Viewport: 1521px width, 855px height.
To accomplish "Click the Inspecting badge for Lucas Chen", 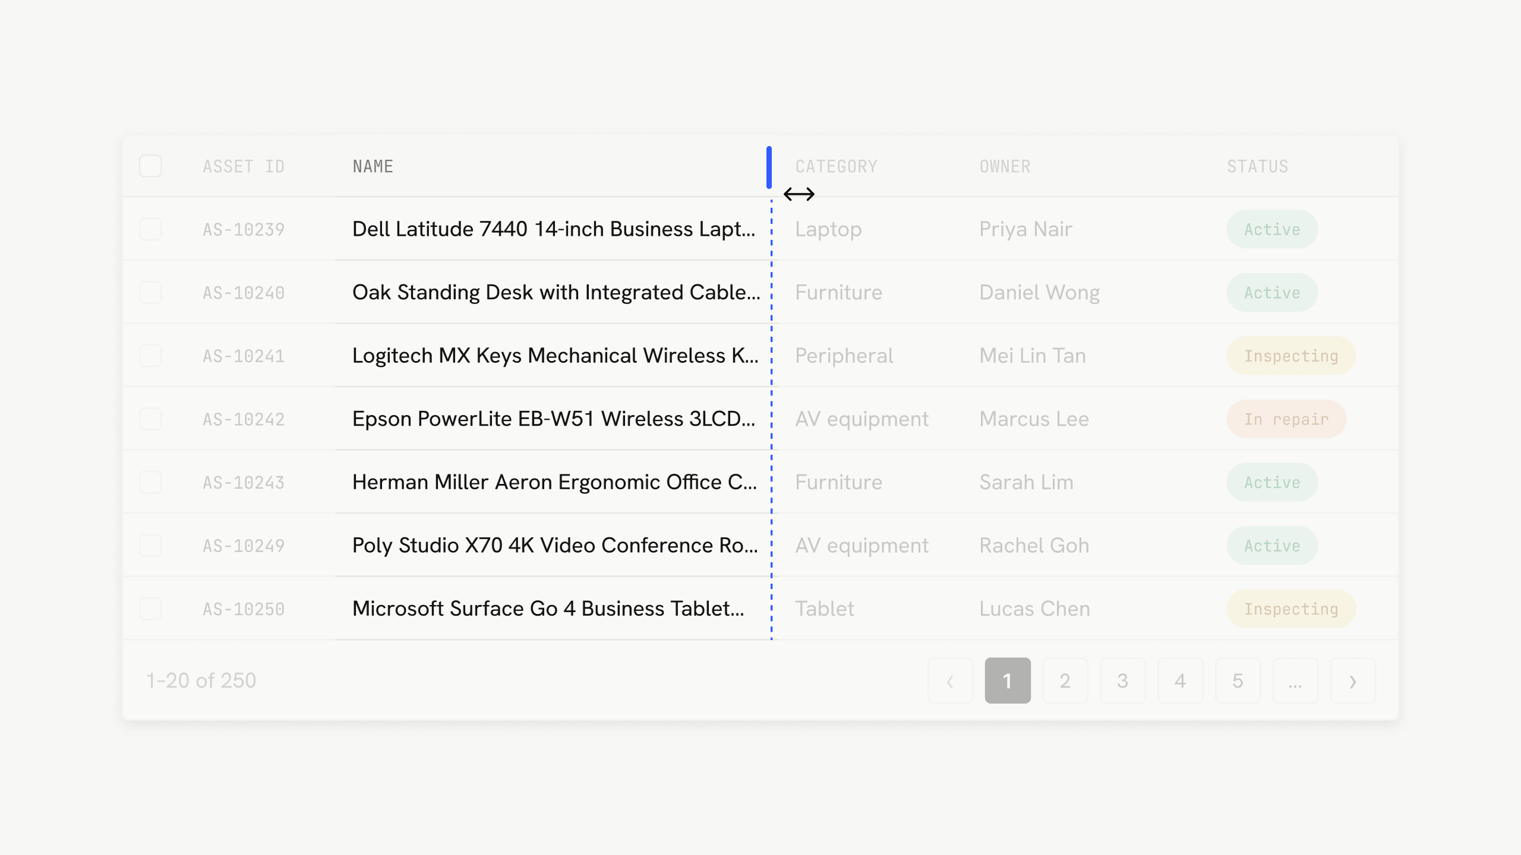I will pyautogui.click(x=1291, y=609).
